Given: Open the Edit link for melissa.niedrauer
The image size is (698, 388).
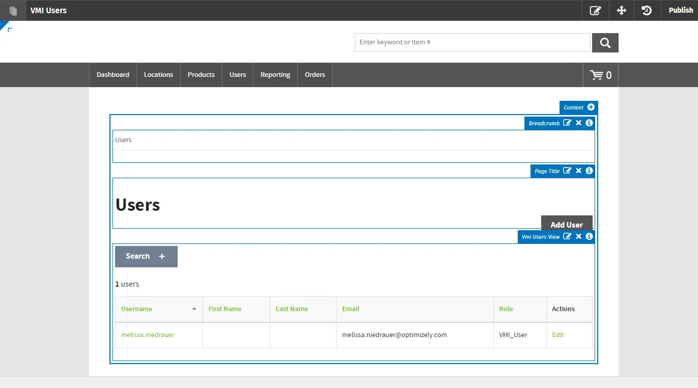Looking at the screenshot, I should tap(558, 335).
